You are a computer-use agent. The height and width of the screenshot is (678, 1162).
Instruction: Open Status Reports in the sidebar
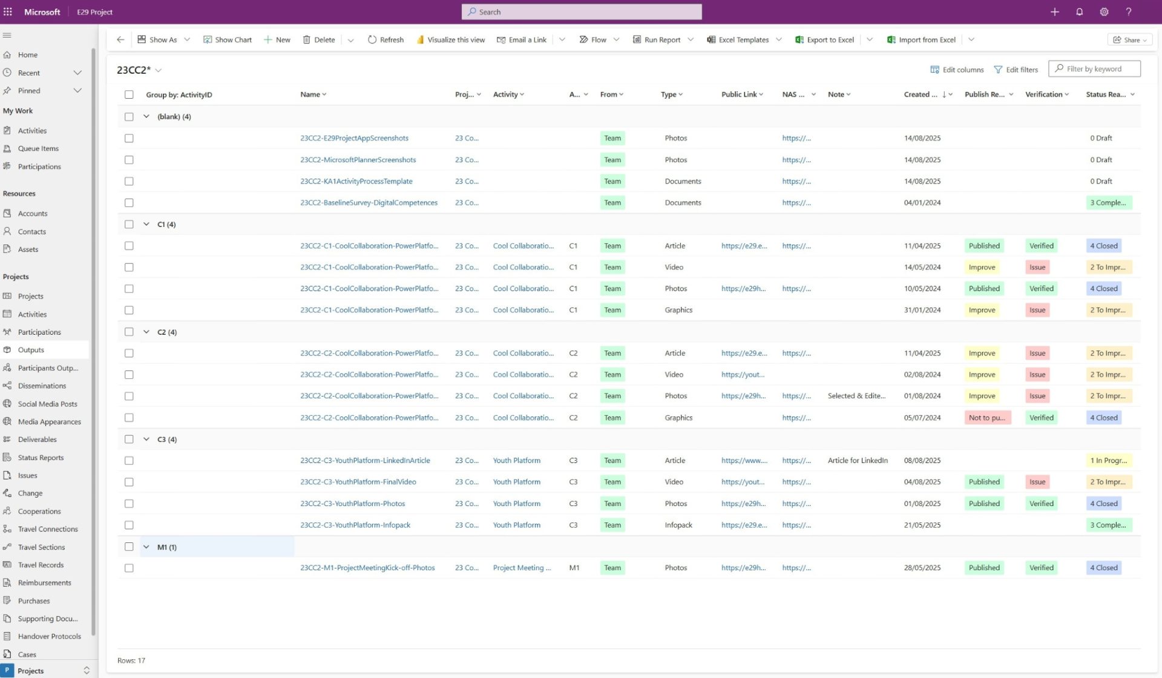(x=41, y=458)
